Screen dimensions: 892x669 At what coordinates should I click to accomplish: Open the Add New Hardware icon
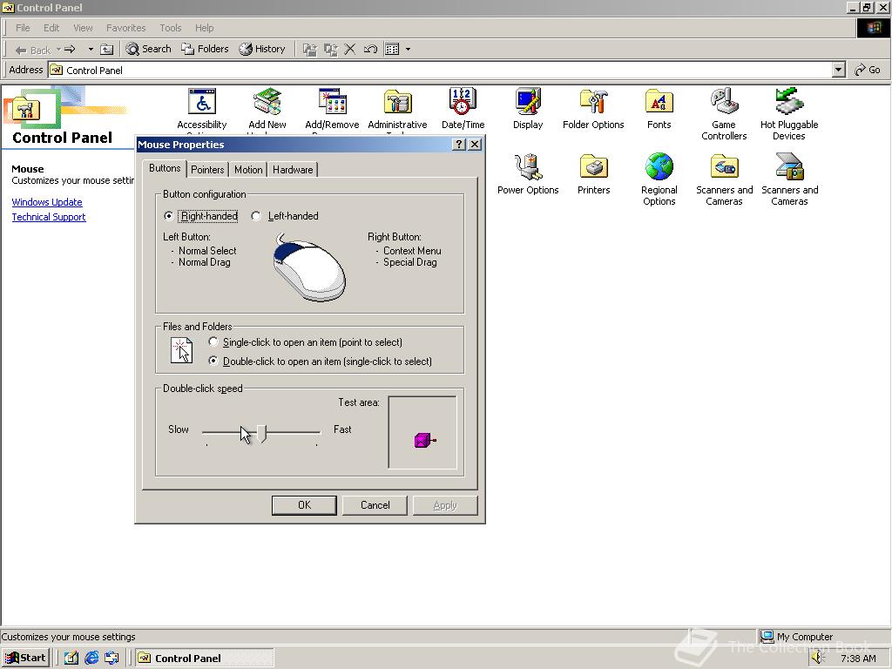267,103
